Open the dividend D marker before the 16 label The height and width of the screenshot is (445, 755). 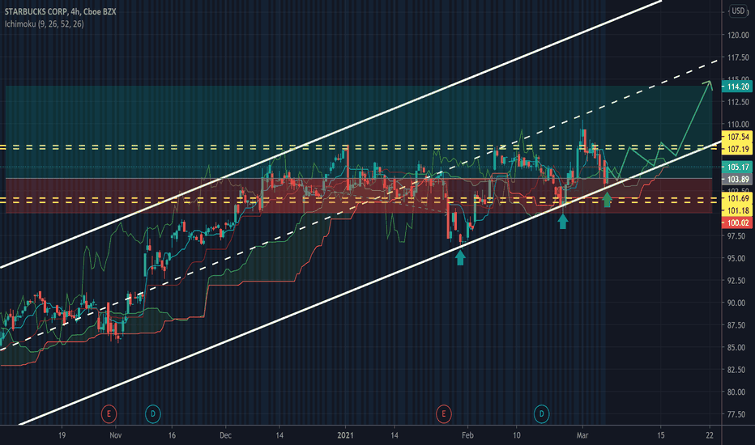tap(153, 413)
